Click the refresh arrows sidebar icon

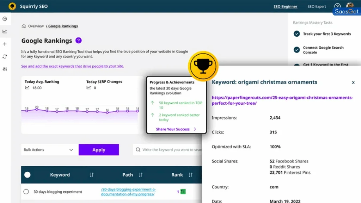[5, 57]
